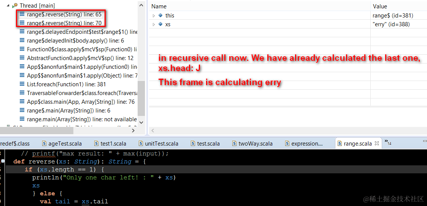Screen dimensions: 427x206
Task: Select range$delayedInit$body.apply() line: 6 frame
Action: click(x=75, y=41)
